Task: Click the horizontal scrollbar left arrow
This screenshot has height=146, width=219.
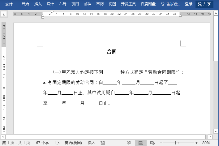Action: pyautogui.click(x=3, y=137)
